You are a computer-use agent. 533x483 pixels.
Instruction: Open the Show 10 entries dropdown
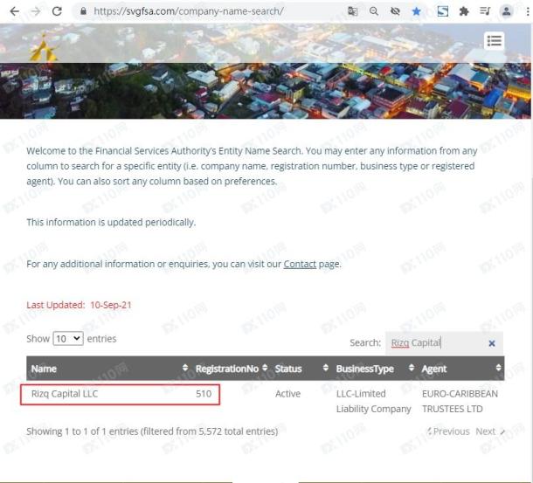(68, 339)
